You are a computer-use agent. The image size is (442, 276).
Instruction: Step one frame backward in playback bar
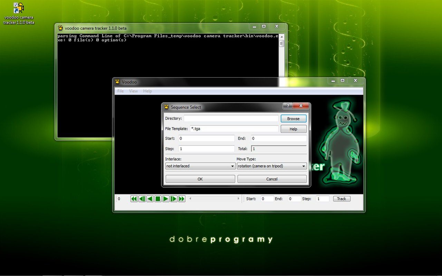(142, 199)
